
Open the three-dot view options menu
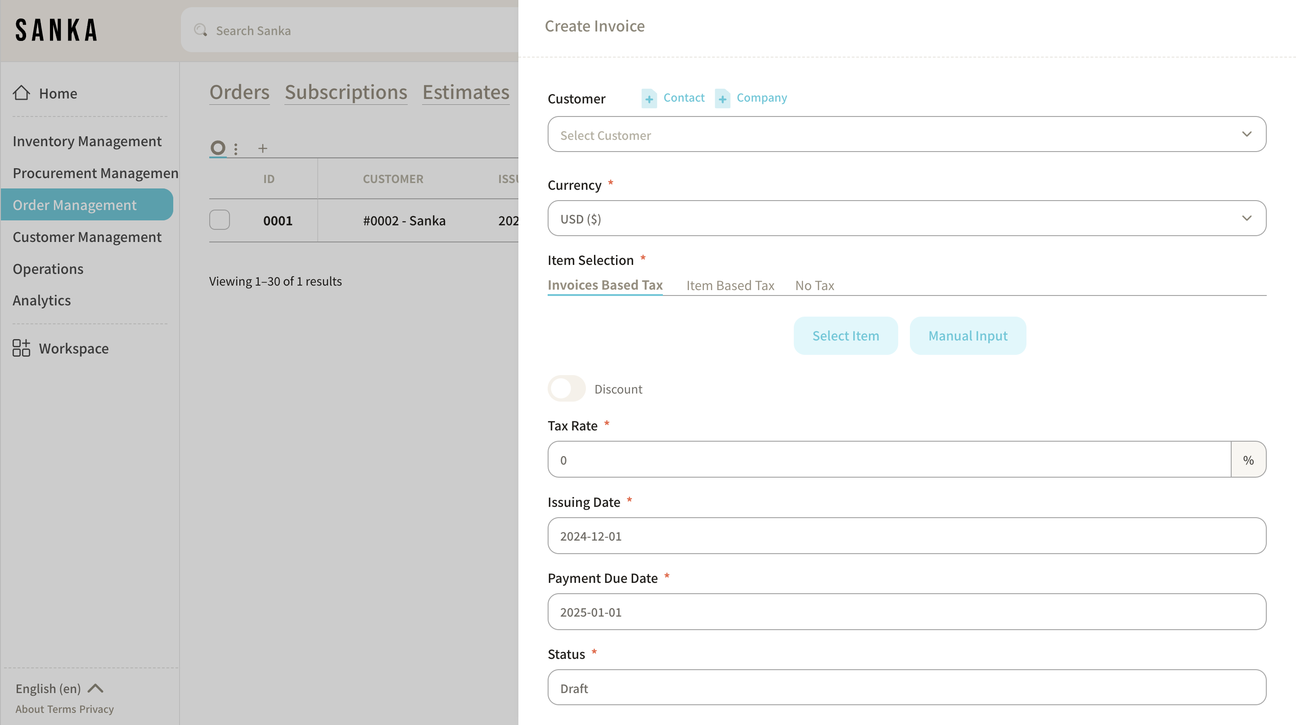[235, 148]
